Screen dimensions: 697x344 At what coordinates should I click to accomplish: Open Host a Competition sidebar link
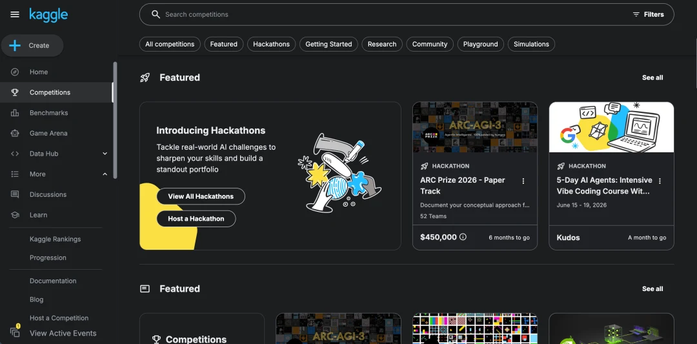pyautogui.click(x=59, y=318)
